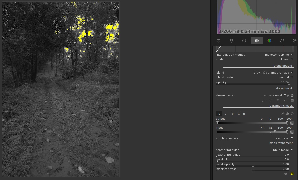Open the combine masks exclusive dropdown
Viewport: 298px width, 180px height.
[x=284, y=138]
